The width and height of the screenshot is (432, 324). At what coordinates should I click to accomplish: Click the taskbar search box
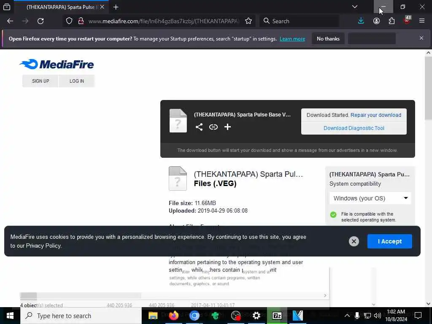click(81, 316)
